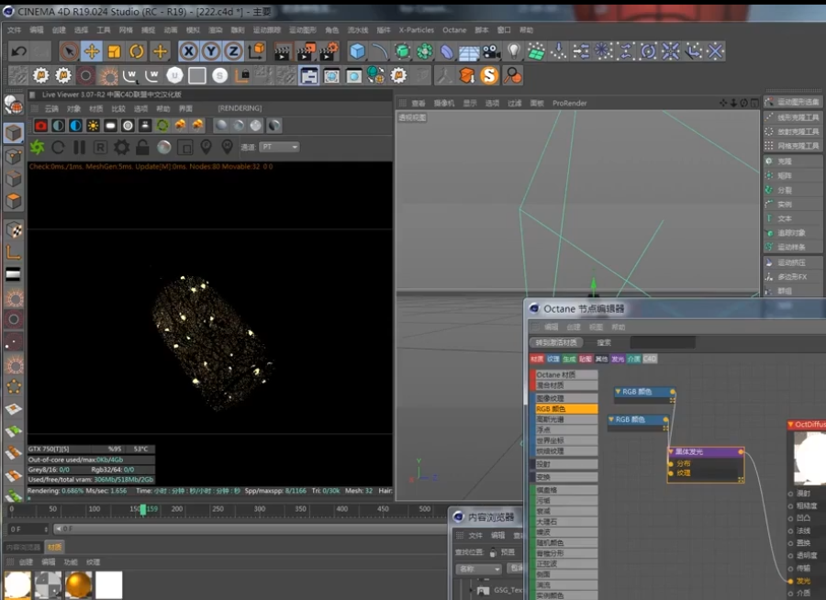Open Octane settings via the gear icon
Viewport: 826px width, 600px height.
[x=121, y=147]
